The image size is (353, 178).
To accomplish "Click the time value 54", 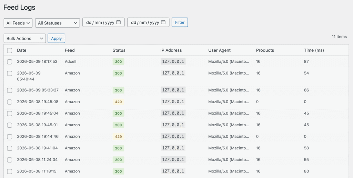I will (x=306, y=73).
